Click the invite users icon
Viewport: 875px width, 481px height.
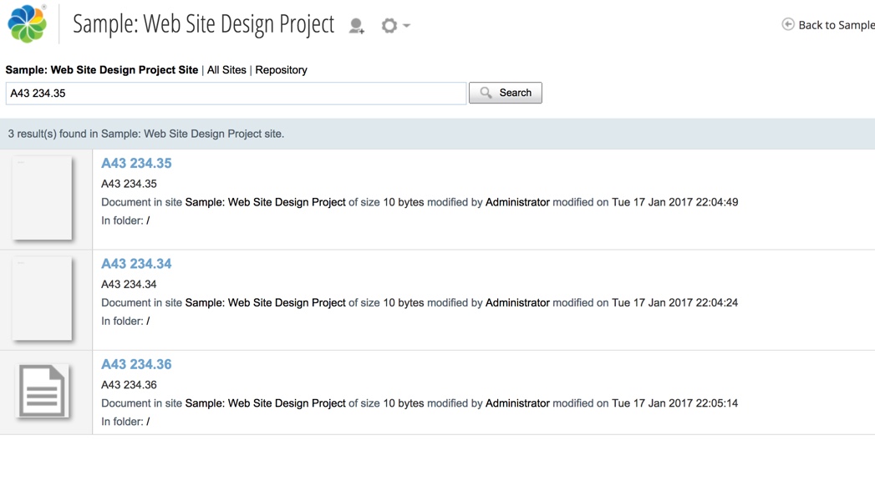click(x=357, y=26)
